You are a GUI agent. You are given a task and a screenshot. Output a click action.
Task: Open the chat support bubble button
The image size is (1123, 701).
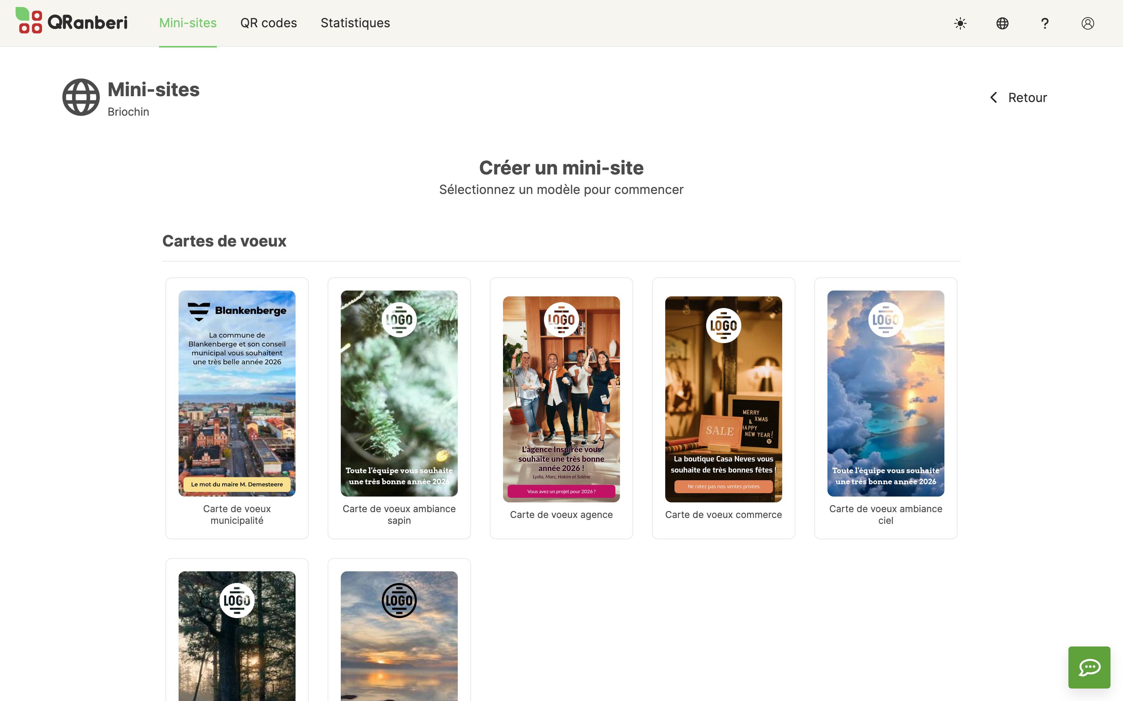tap(1089, 667)
